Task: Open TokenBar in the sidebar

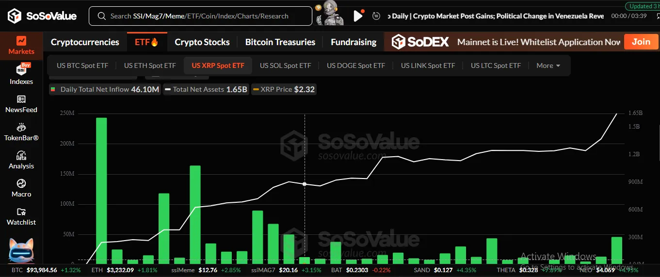Action: pos(21,131)
